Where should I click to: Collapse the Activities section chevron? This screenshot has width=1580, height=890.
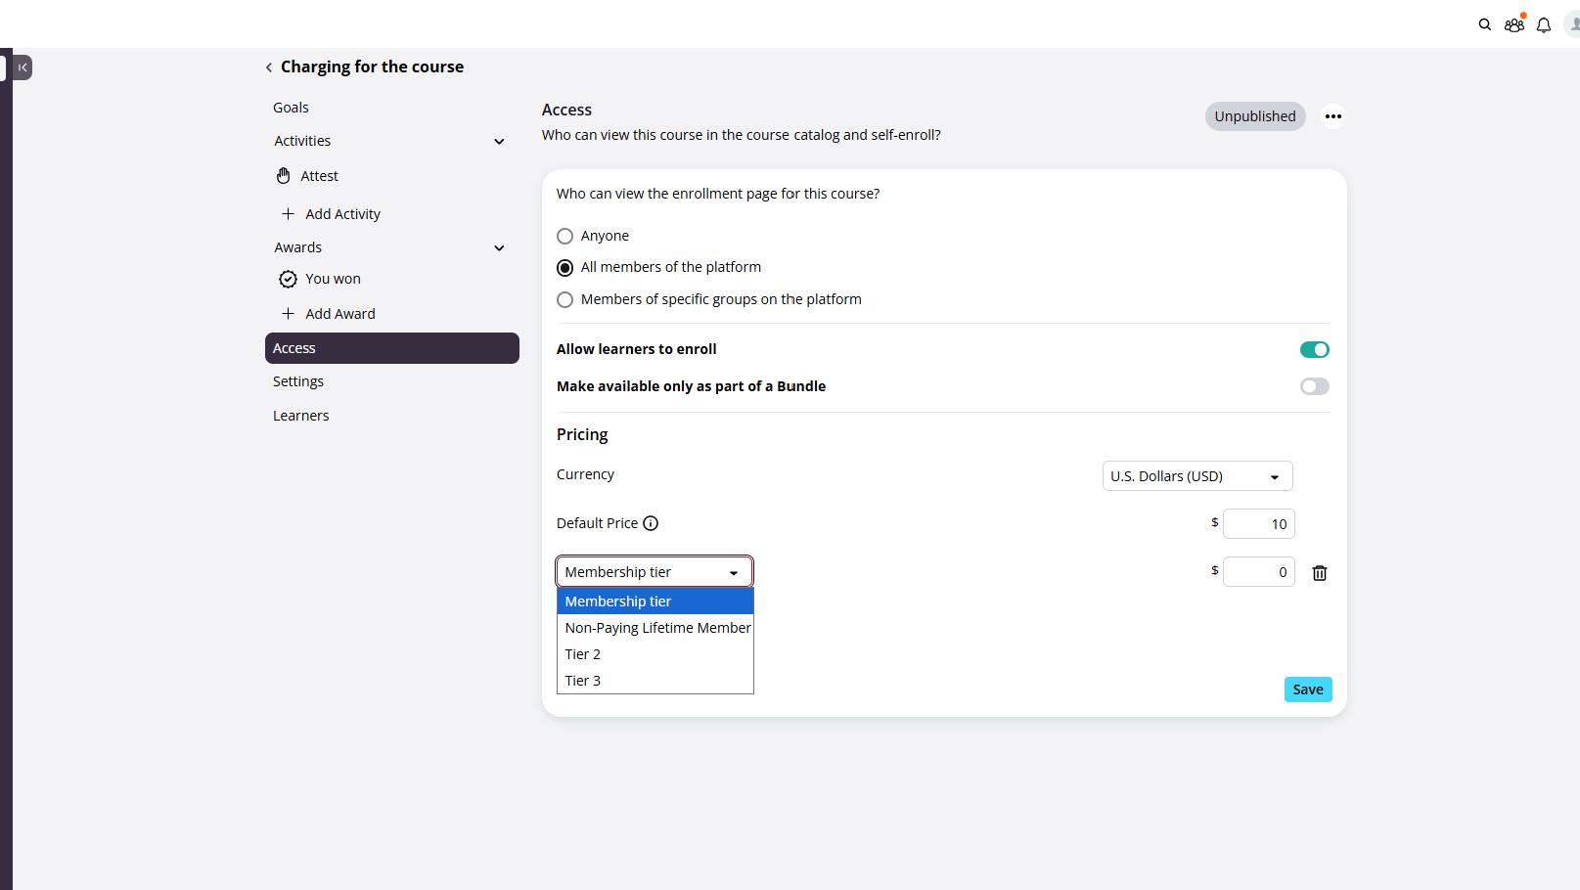pyautogui.click(x=499, y=142)
